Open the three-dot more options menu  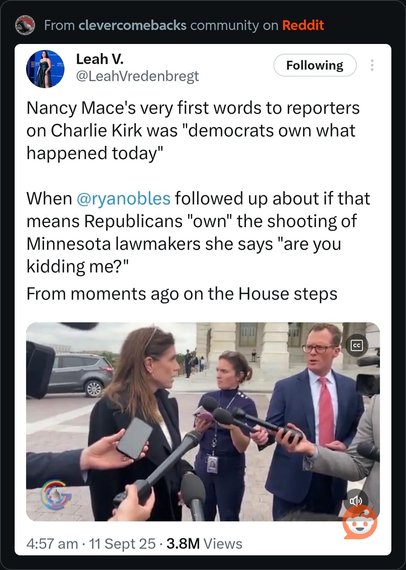(372, 65)
